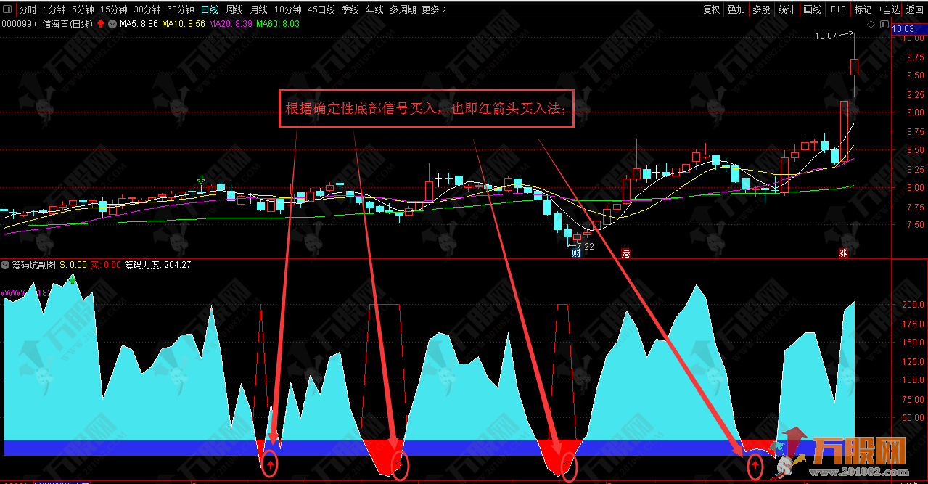This screenshot has height=484, width=928.
Task: Click the 财 info marker under the chart
Action: tap(577, 253)
